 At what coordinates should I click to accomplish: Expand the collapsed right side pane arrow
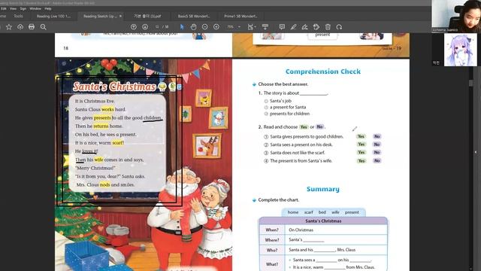[x=476, y=152]
